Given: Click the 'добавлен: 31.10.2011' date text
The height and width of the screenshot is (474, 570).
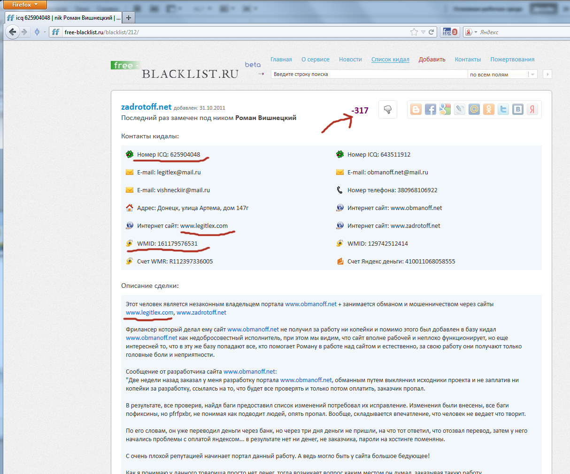Looking at the screenshot, I should tap(200, 108).
